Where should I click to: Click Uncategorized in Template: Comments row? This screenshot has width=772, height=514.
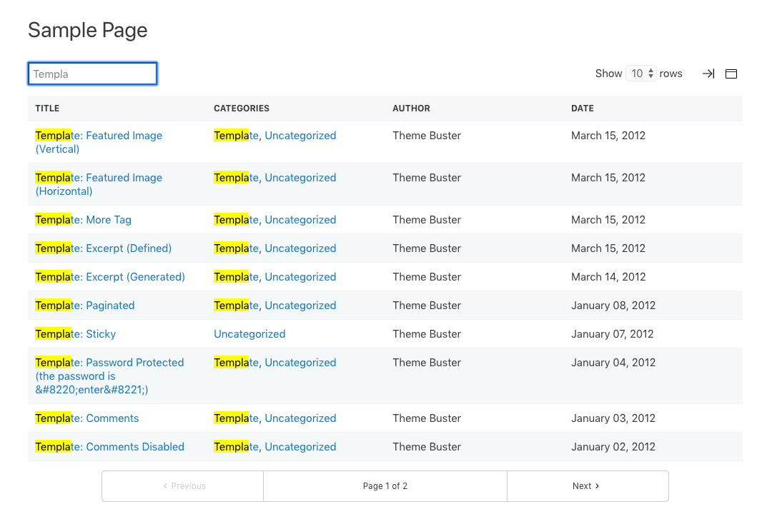(x=300, y=418)
